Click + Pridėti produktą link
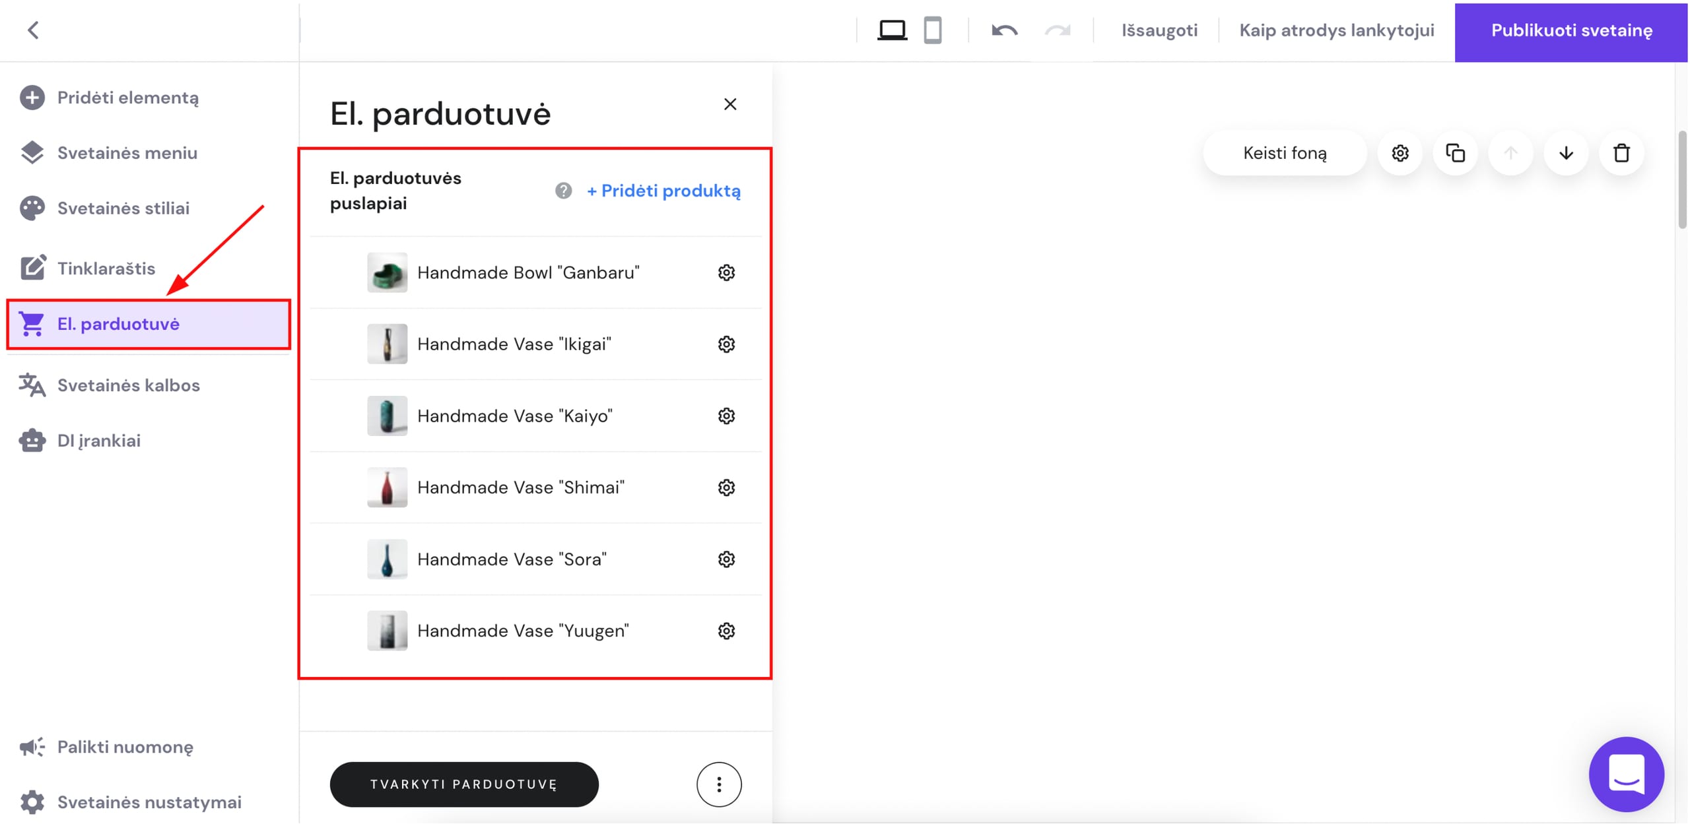 [663, 191]
